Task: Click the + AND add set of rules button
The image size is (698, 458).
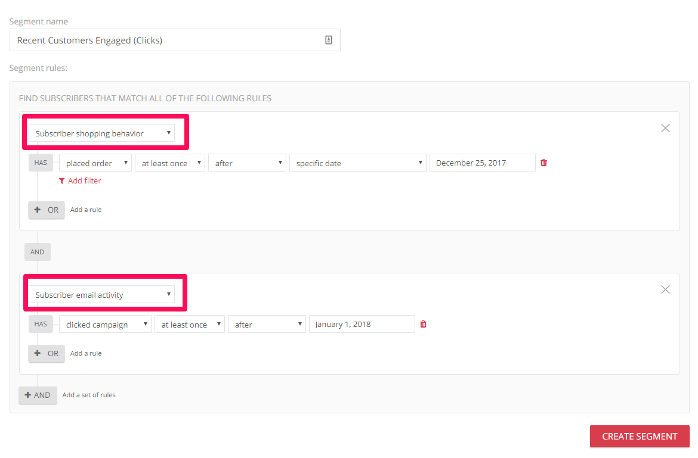Action: point(38,395)
